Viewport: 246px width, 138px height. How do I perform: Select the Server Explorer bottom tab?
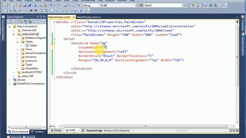click(x=18, y=132)
